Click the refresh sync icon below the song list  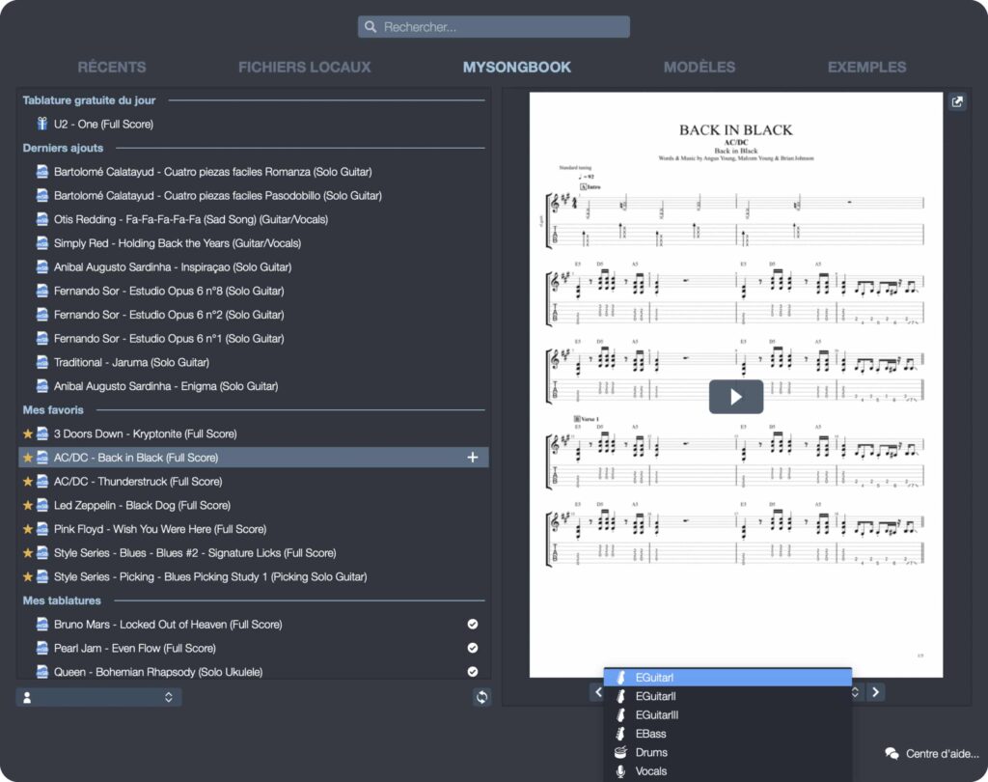pos(482,697)
